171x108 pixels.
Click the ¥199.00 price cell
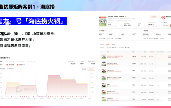pyautogui.click(x=134, y=57)
